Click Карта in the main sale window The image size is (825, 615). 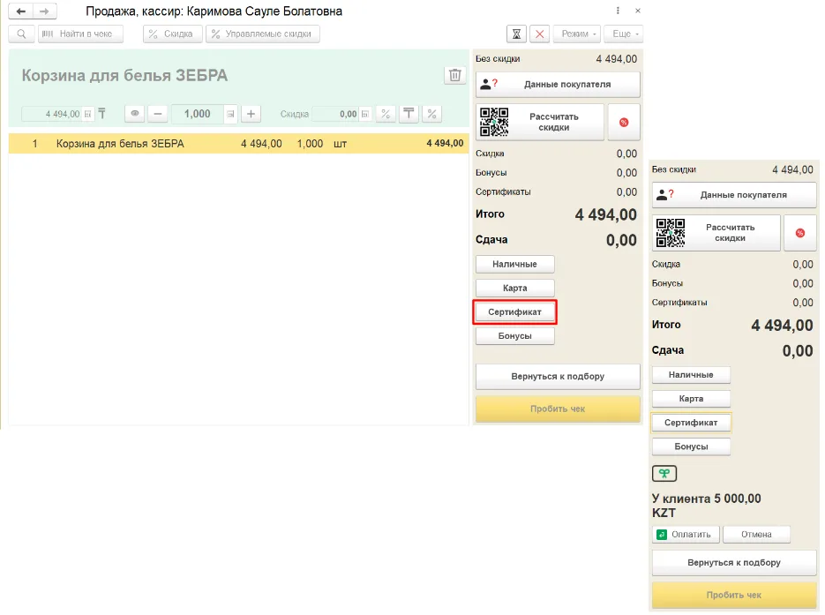point(514,289)
